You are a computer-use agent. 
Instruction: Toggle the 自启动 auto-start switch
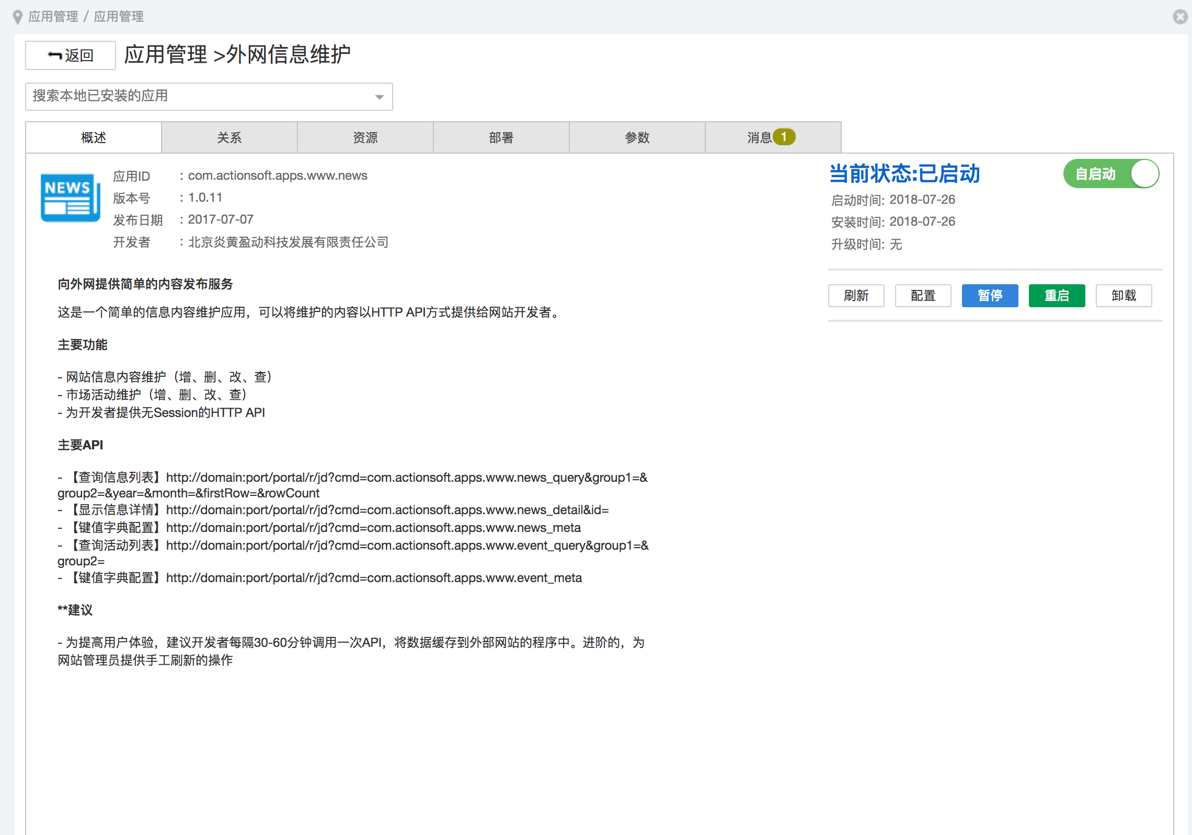pos(1111,173)
